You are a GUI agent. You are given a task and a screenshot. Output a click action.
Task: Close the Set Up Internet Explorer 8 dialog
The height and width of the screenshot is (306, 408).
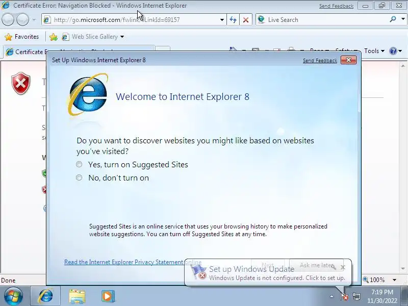pyautogui.click(x=348, y=60)
